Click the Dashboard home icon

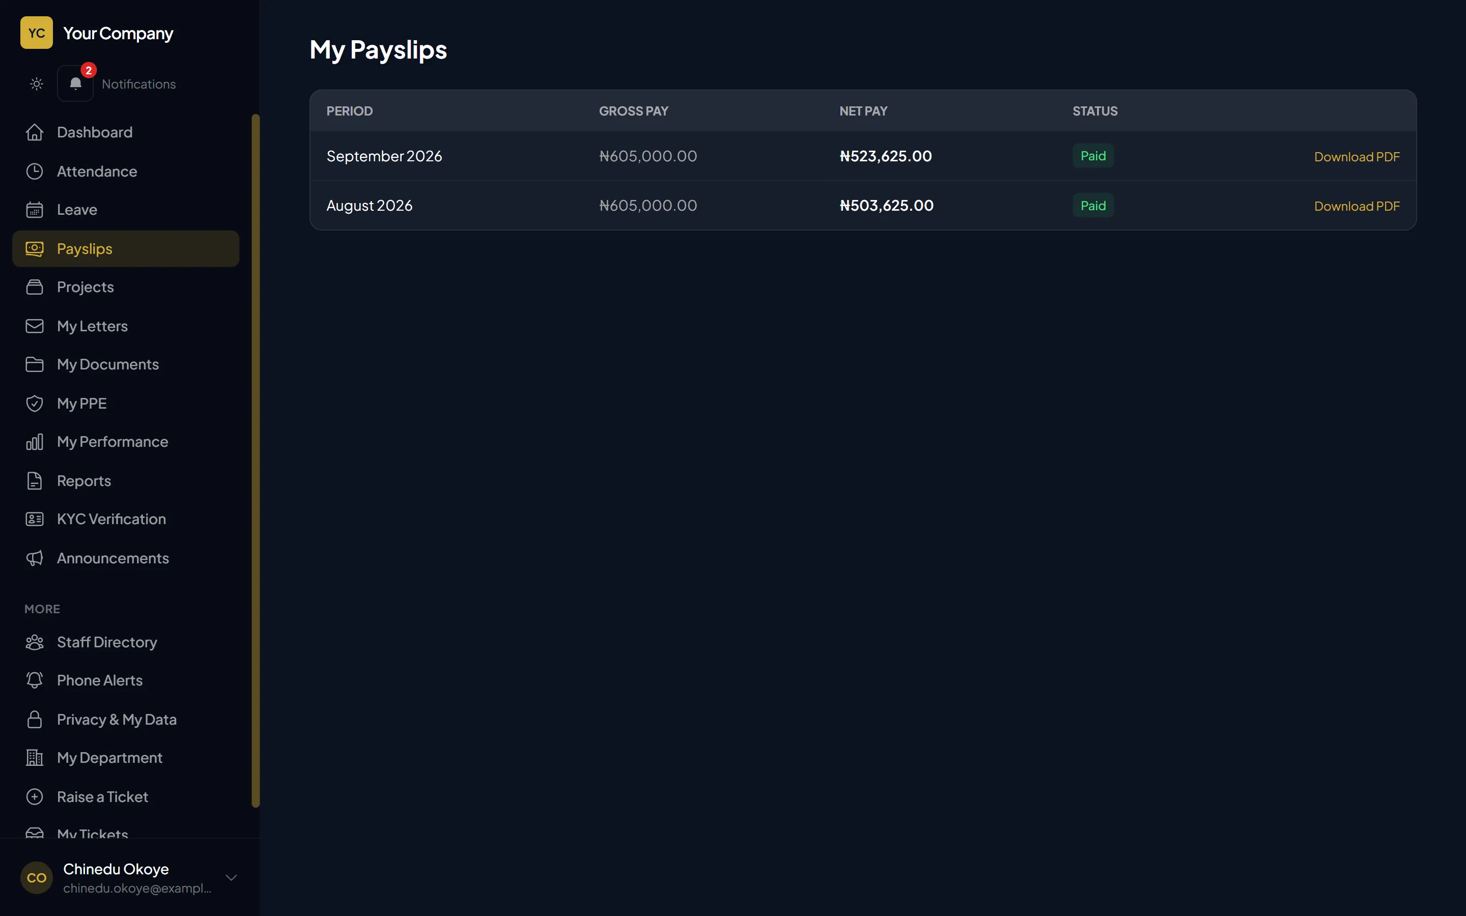tap(35, 132)
